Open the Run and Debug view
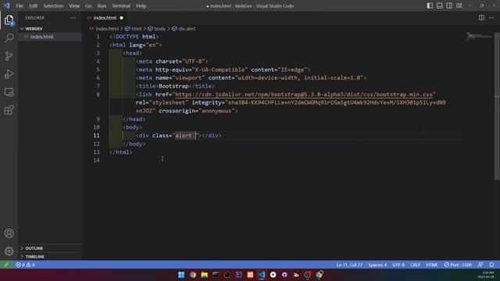This screenshot has height=281, width=500. tap(9, 74)
